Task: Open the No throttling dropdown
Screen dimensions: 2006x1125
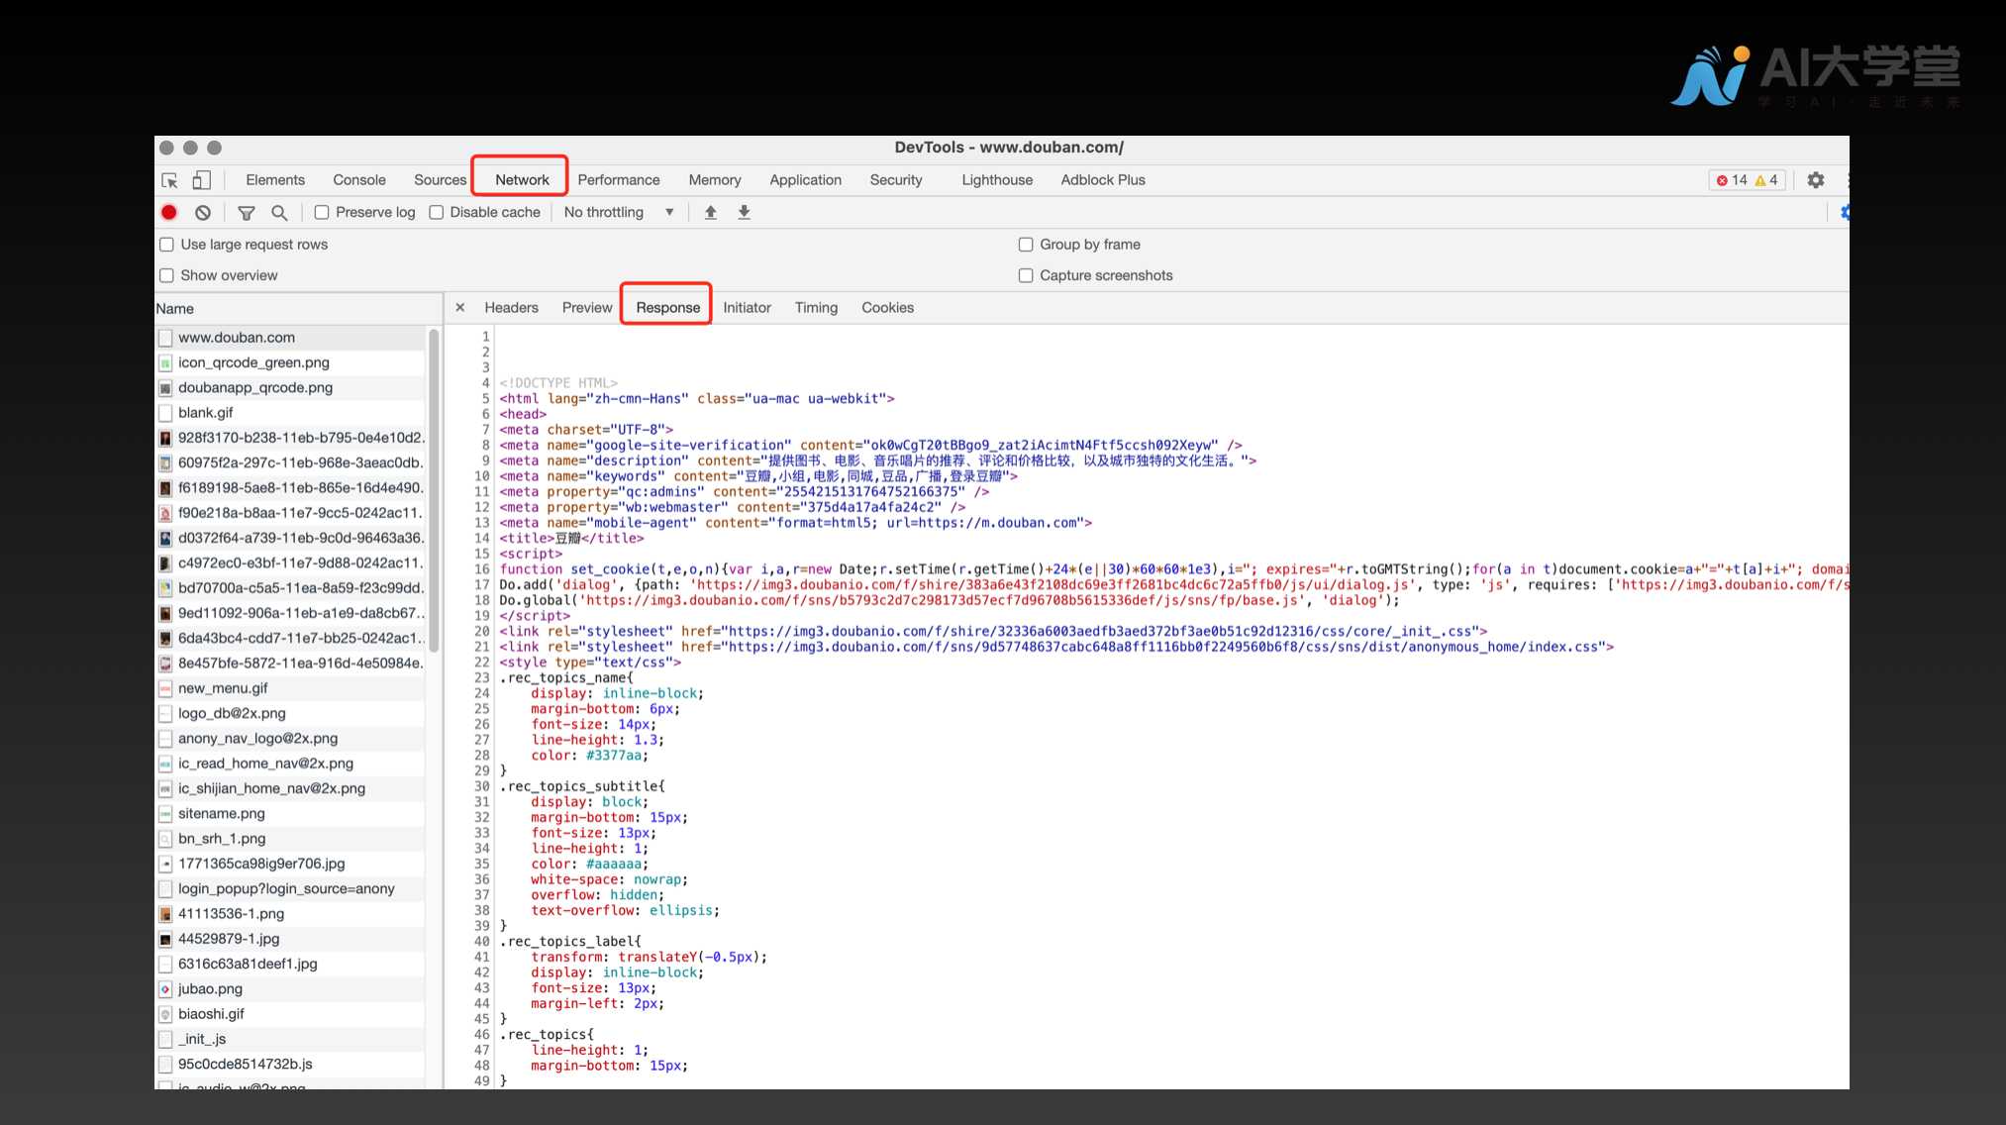Action: [x=619, y=212]
